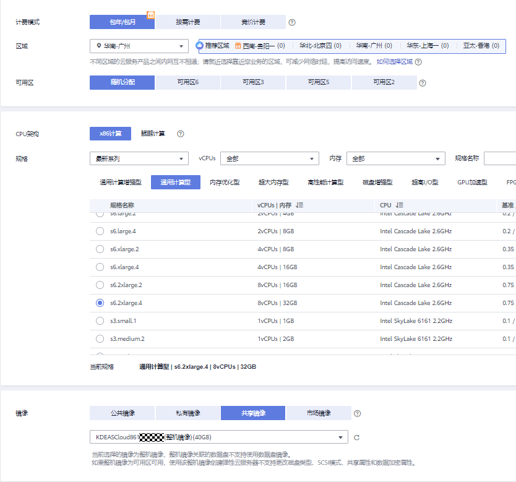Viewport: 516px width, 482px height.
Task: Sort the spec list by CPU column
Action: click(398, 205)
